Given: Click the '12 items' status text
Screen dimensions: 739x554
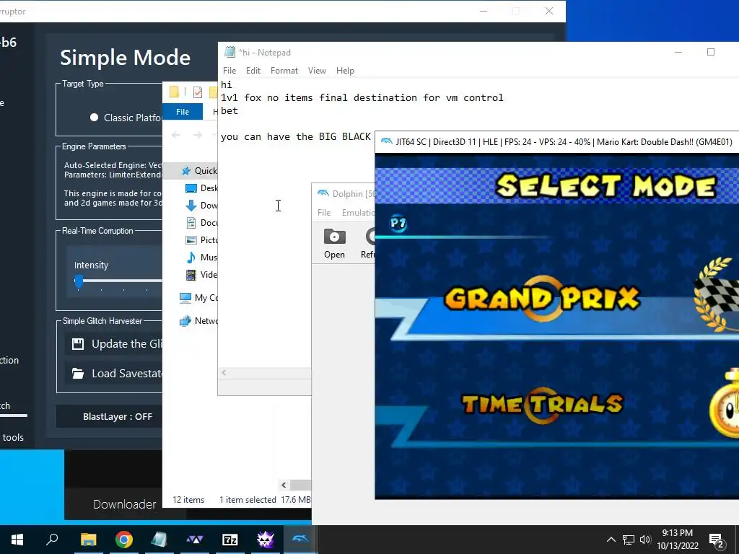Looking at the screenshot, I should click(188, 500).
